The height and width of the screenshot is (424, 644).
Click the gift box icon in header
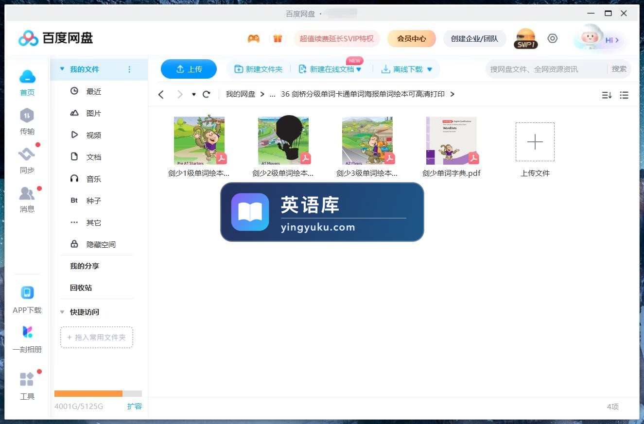coord(278,38)
